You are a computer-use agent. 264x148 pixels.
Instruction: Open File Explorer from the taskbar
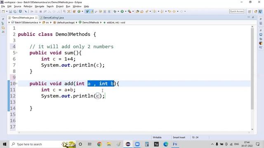click(109, 144)
